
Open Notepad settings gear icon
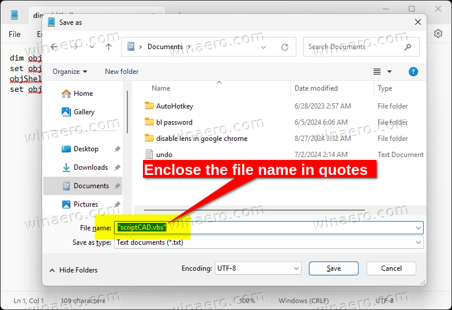tap(438, 33)
